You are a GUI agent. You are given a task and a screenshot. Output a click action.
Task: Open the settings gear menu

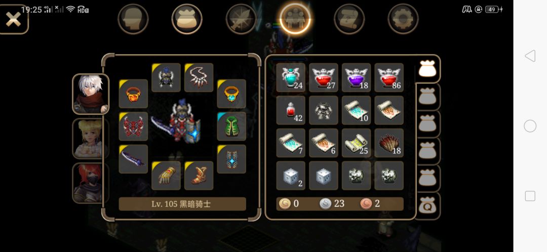(x=403, y=19)
